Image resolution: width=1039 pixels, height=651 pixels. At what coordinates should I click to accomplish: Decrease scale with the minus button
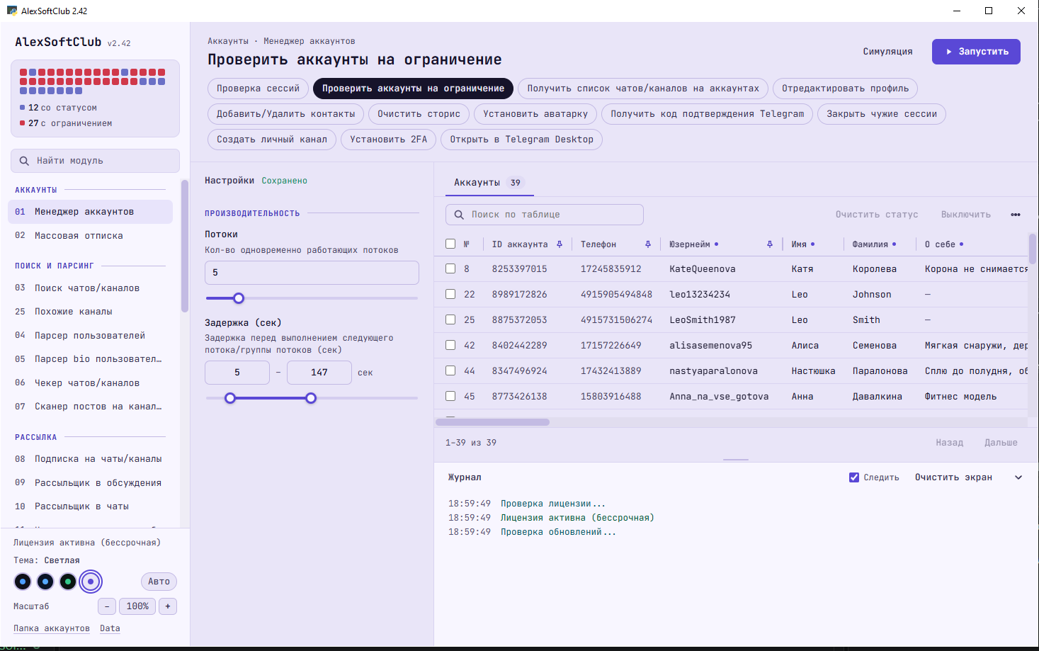(x=107, y=606)
